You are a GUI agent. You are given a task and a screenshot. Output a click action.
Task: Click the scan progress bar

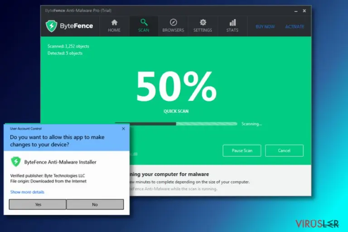coord(176,124)
